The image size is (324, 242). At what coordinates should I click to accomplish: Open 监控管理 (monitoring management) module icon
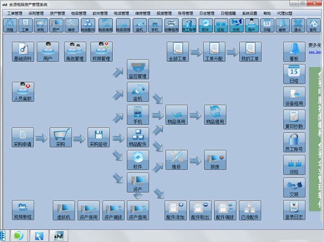pyautogui.click(x=138, y=69)
